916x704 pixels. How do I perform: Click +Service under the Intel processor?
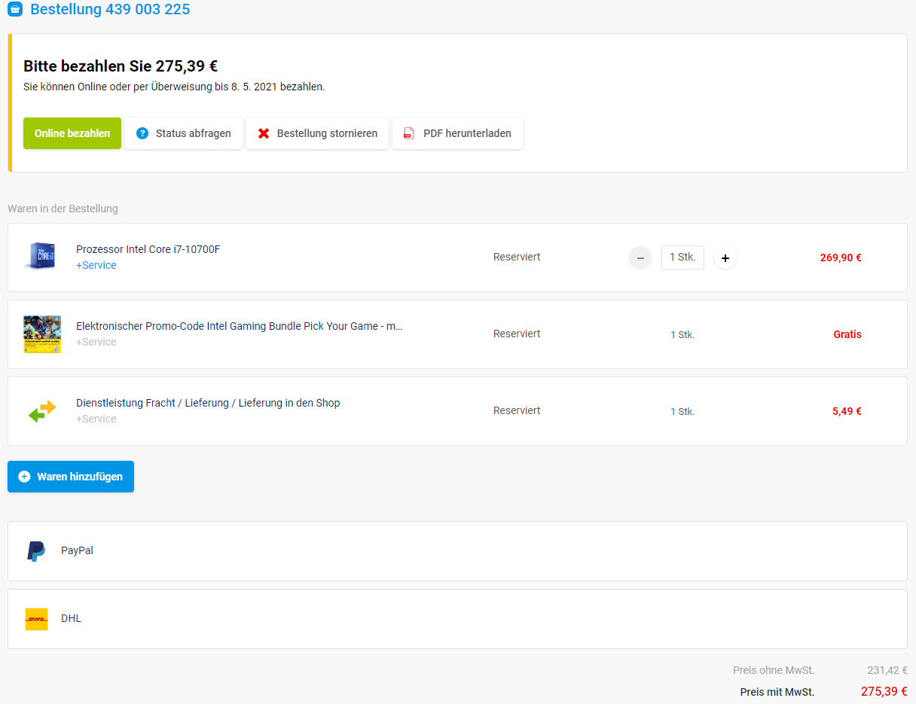point(96,265)
